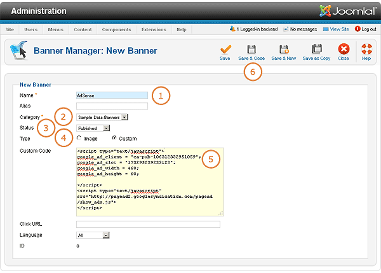
Task: Click the Click URL input field
Action: (x=148, y=224)
